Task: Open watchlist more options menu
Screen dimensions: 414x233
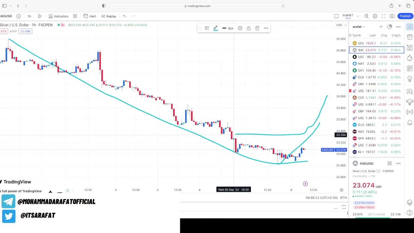Action: pos(398,27)
